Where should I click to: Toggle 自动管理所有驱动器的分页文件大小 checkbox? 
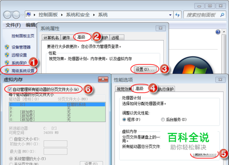10,89
